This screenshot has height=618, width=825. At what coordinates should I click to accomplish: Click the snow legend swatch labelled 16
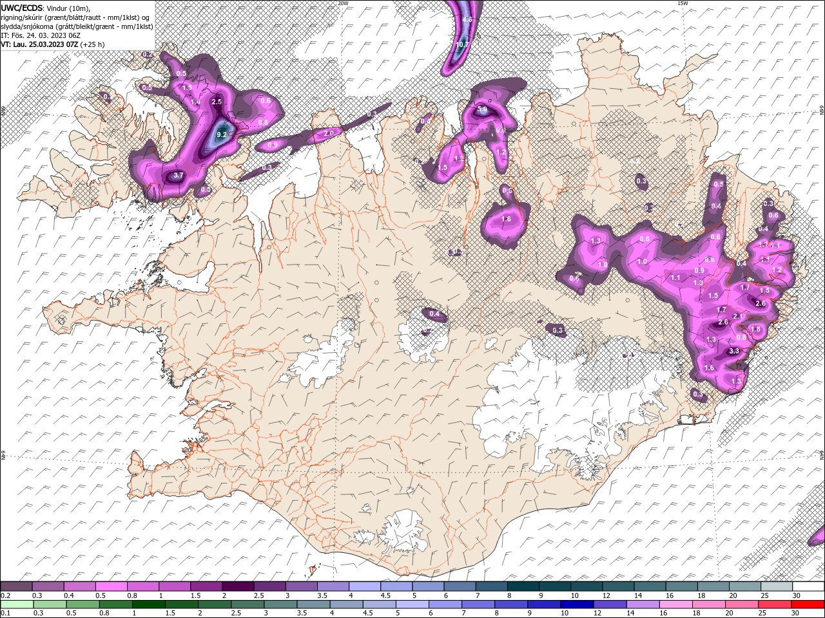[x=680, y=586]
